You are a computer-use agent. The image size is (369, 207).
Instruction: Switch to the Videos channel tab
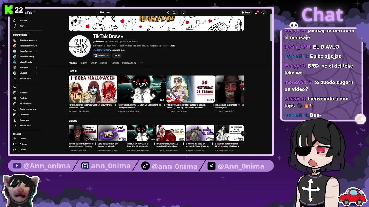84,63
